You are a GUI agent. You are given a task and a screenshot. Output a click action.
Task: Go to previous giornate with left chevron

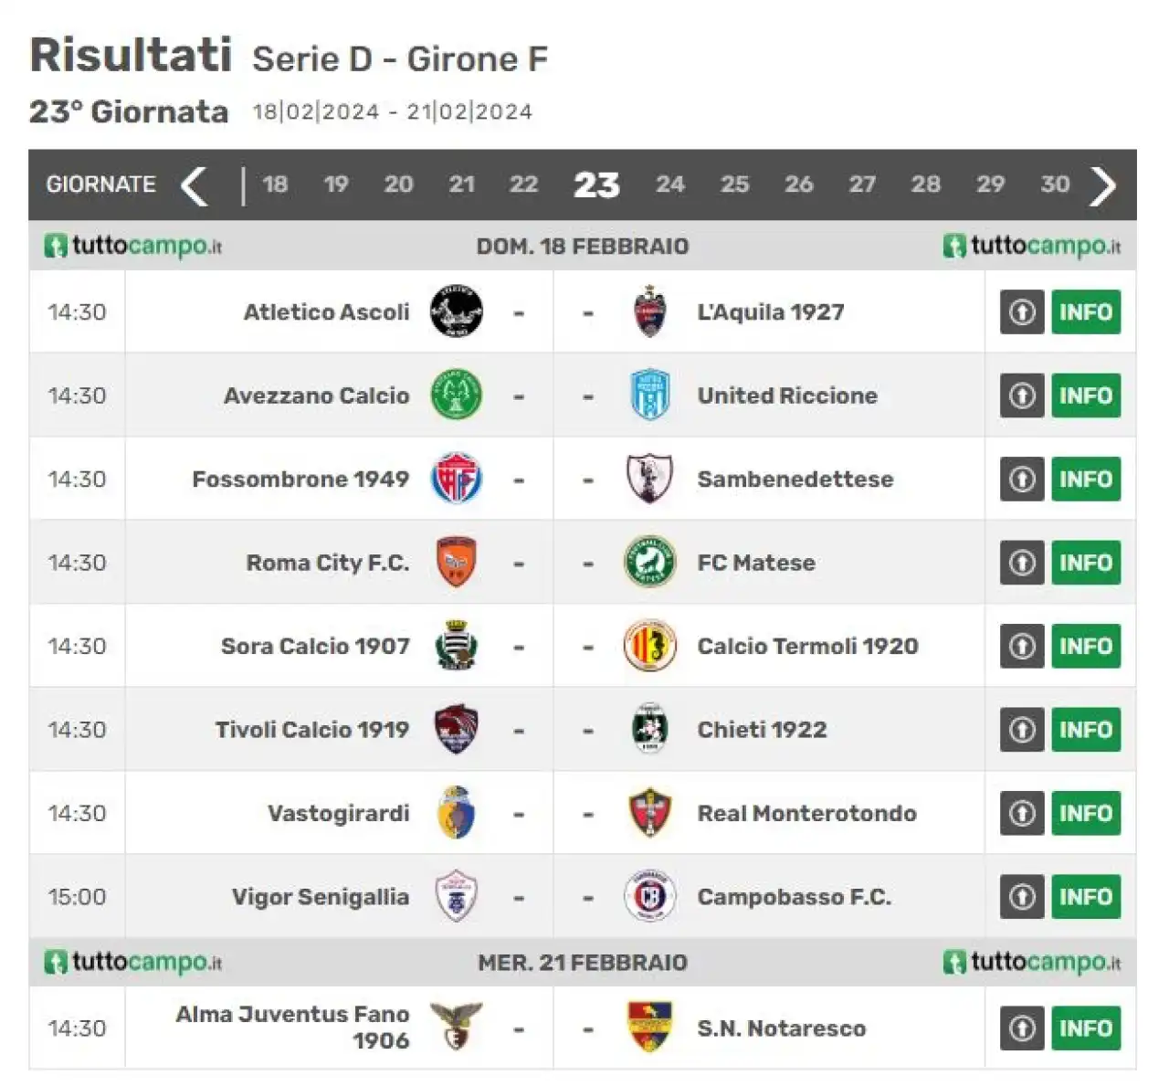[194, 185]
